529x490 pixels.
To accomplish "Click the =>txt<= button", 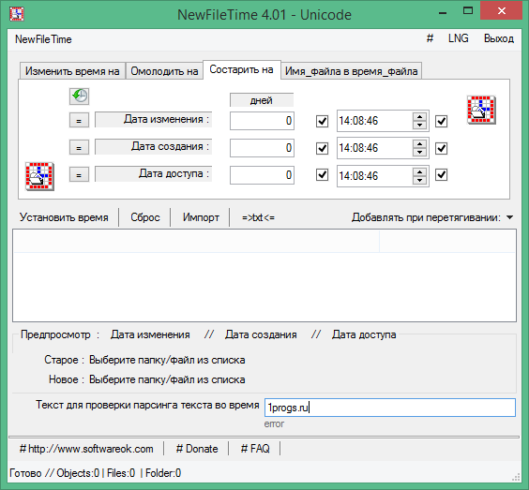I will click(258, 217).
